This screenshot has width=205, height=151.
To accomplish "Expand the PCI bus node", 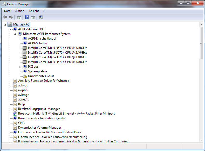I will pyautogui.click(x=20, y=67).
